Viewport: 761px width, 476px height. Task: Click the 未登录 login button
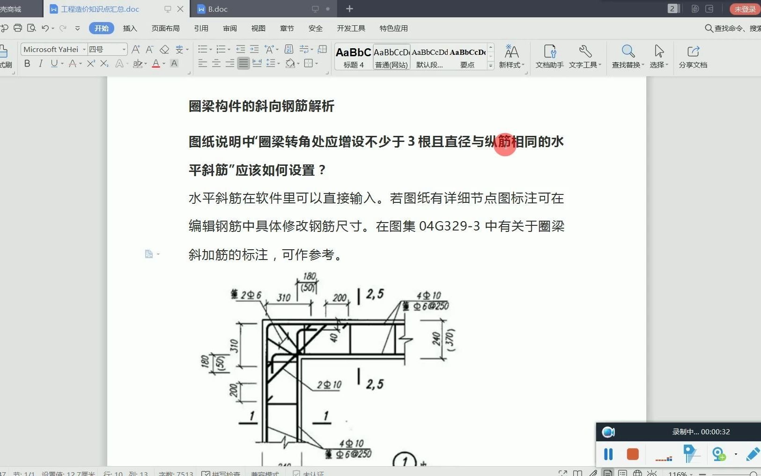click(x=745, y=9)
